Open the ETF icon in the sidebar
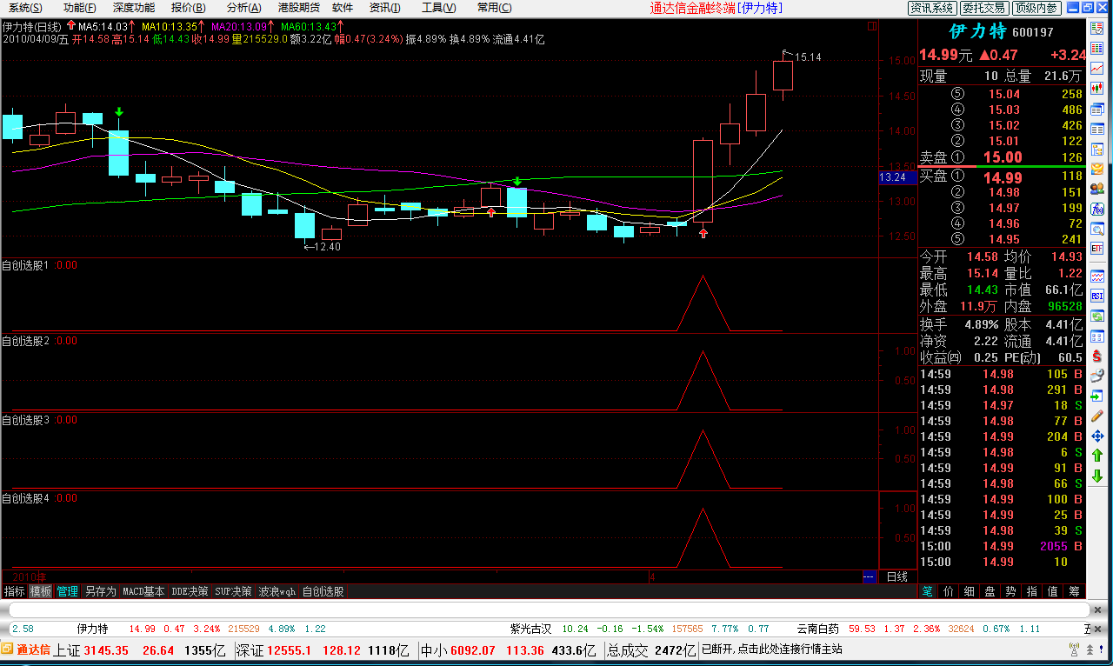The image size is (1113, 666). point(1097,250)
